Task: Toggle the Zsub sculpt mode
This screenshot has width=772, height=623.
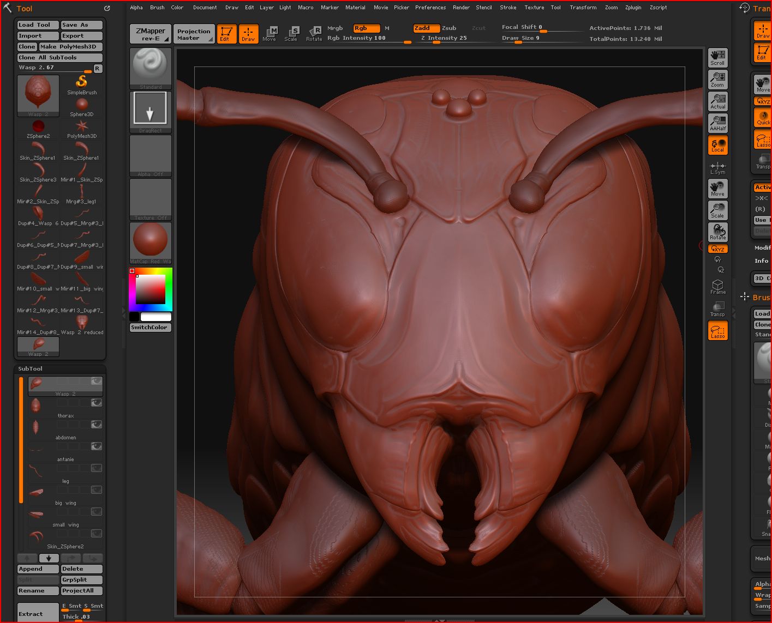Action: [449, 28]
